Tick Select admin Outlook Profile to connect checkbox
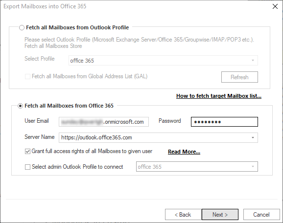Screen dimensions: 283x223 [x=27, y=167]
